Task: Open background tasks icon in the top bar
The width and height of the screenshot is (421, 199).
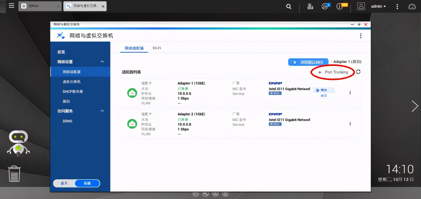Action: click(310, 6)
